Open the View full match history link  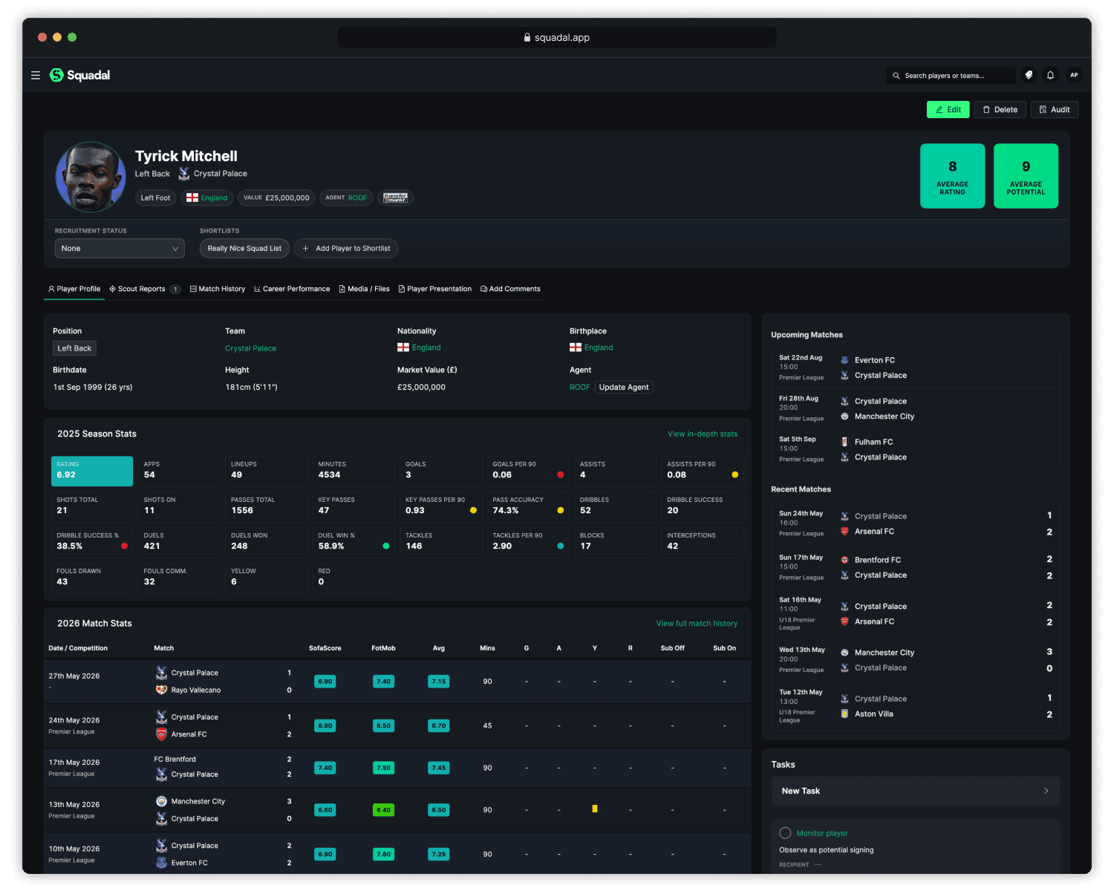click(697, 624)
